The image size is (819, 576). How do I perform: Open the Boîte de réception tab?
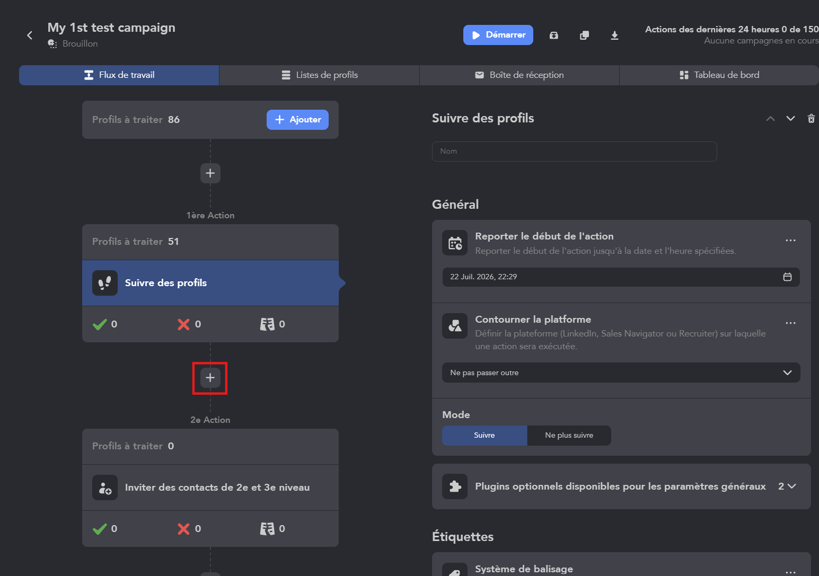[x=519, y=75]
